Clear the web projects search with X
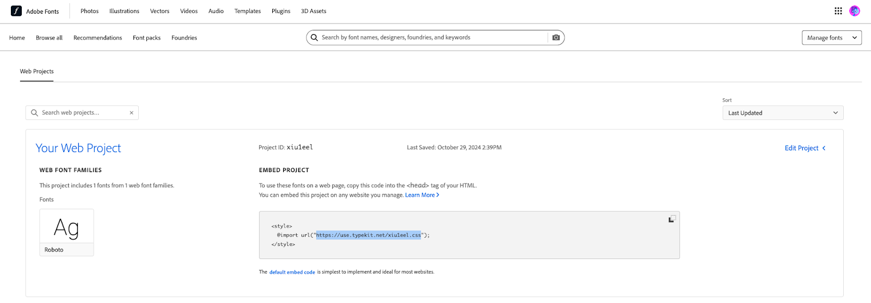Image resolution: width=871 pixels, height=303 pixels. (131, 113)
